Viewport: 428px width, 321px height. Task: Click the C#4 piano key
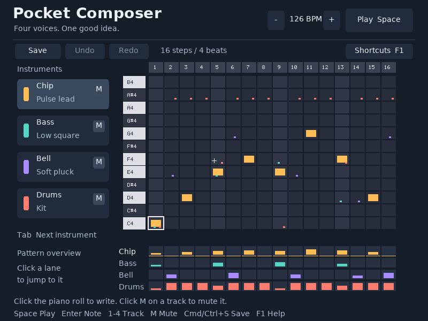134,210
